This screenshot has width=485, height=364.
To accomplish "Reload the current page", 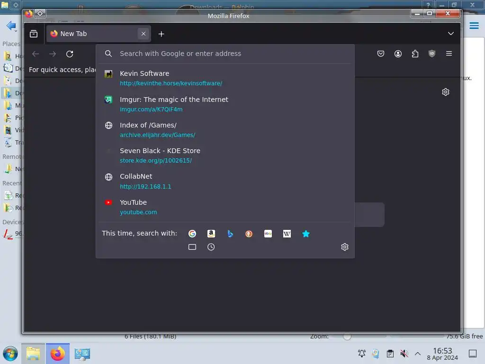I will pos(70,54).
